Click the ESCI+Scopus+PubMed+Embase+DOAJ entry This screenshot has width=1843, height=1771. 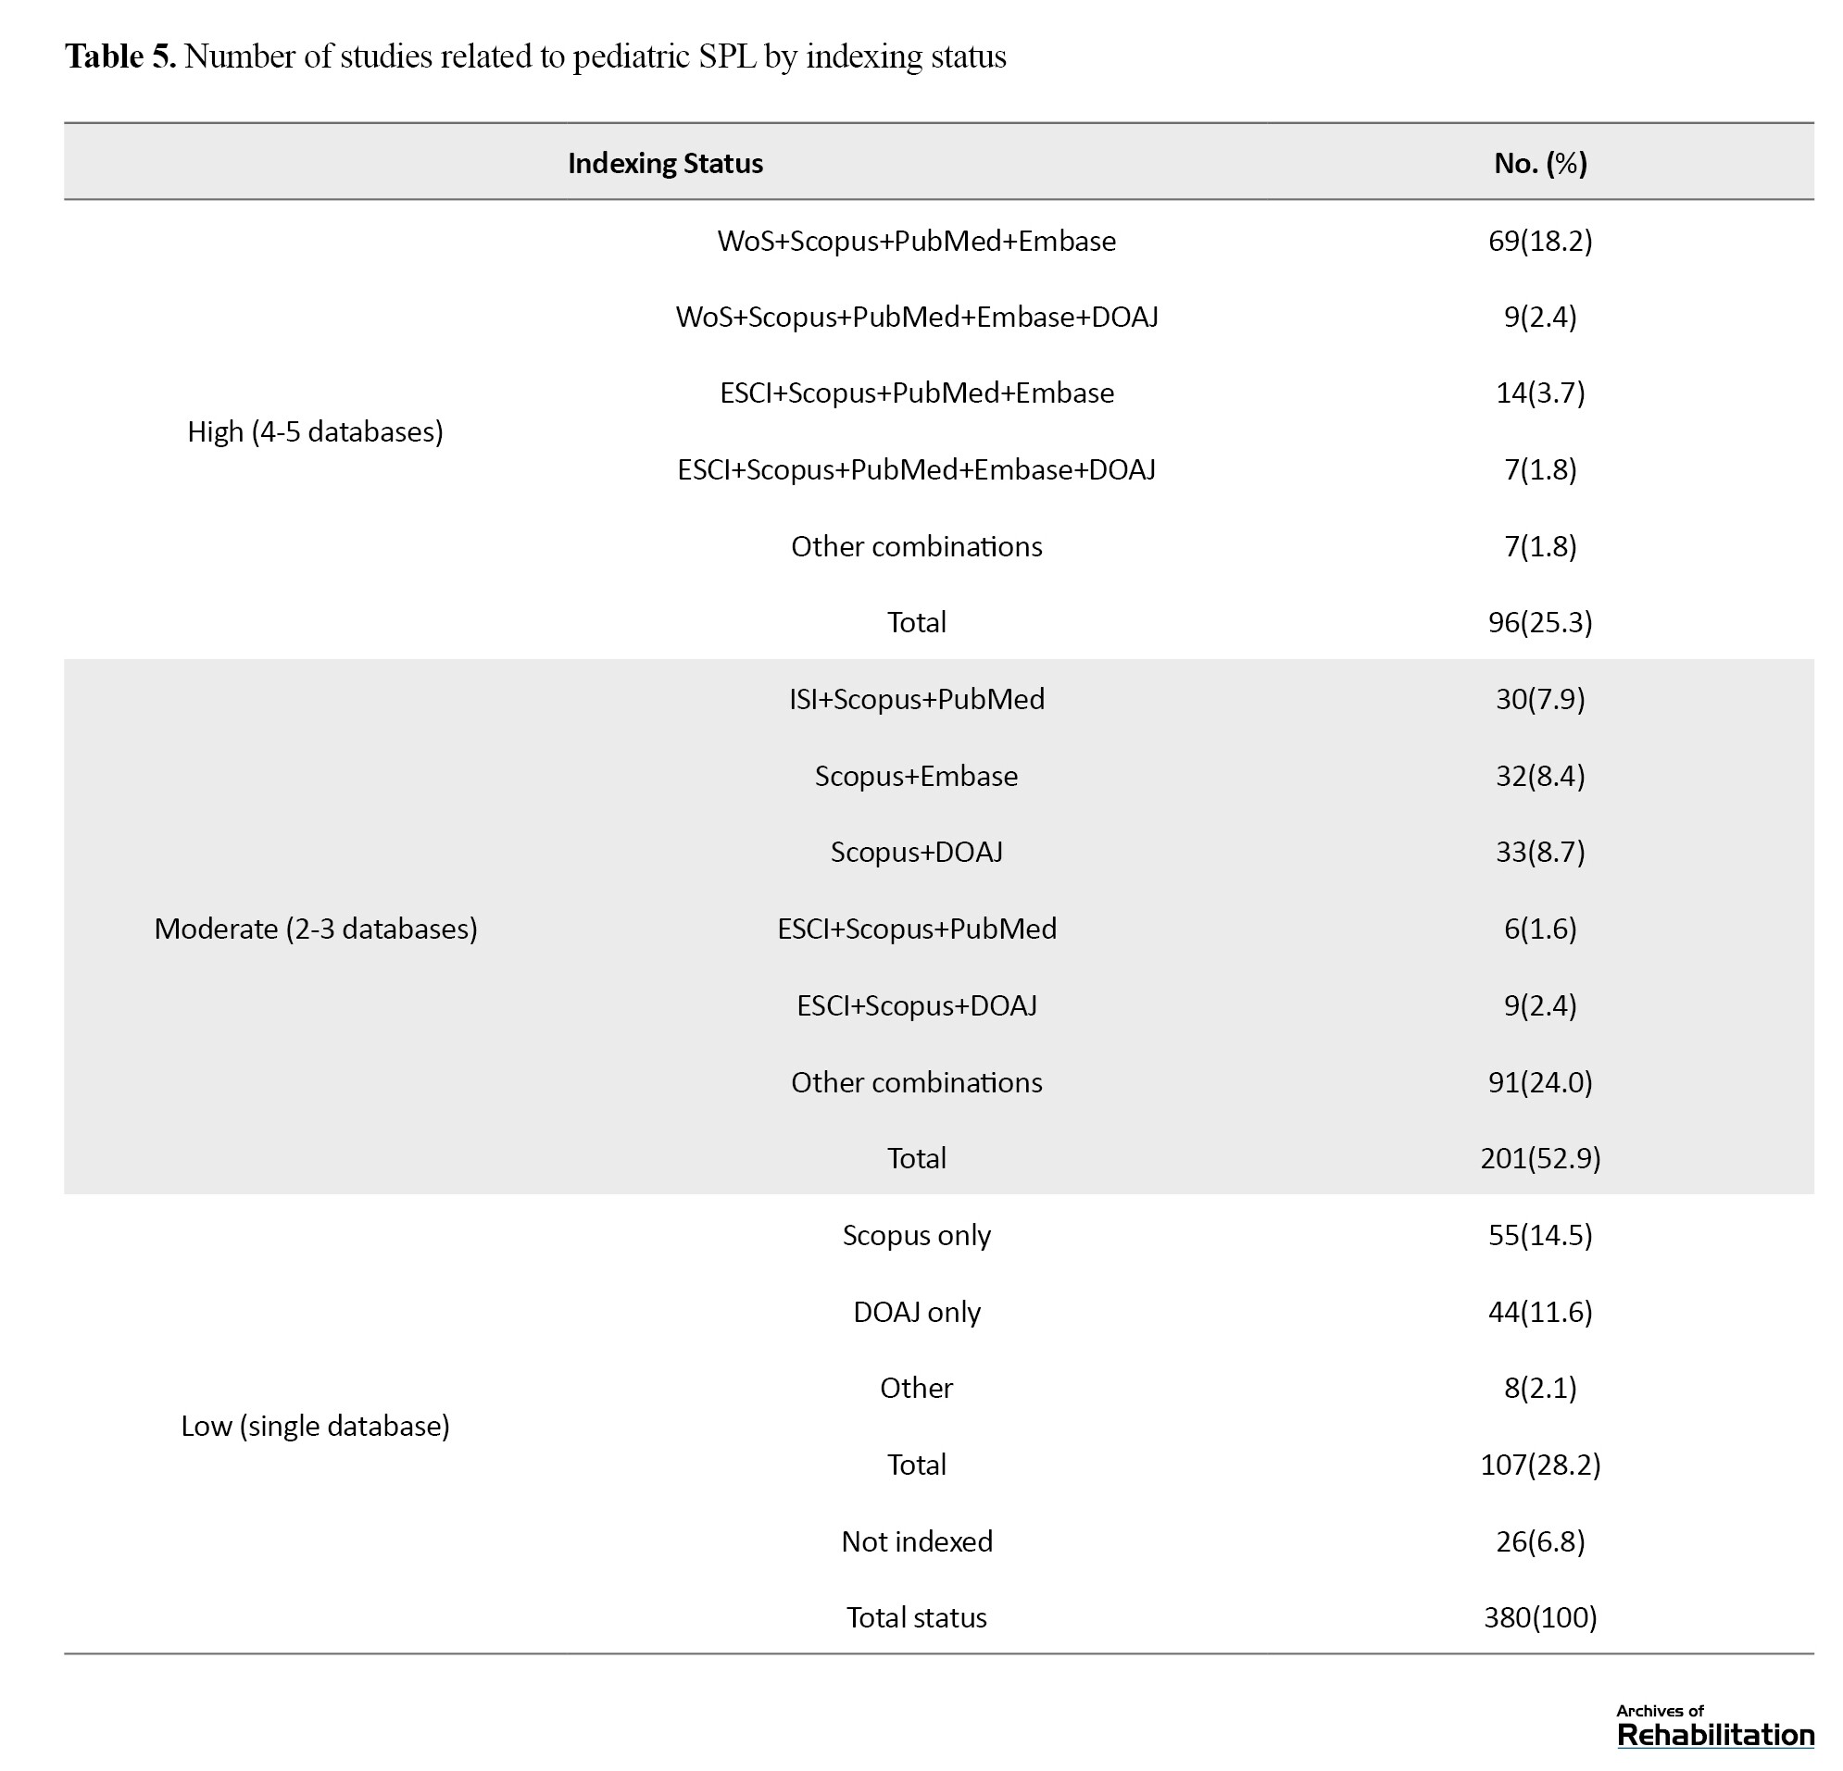(x=917, y=469)
